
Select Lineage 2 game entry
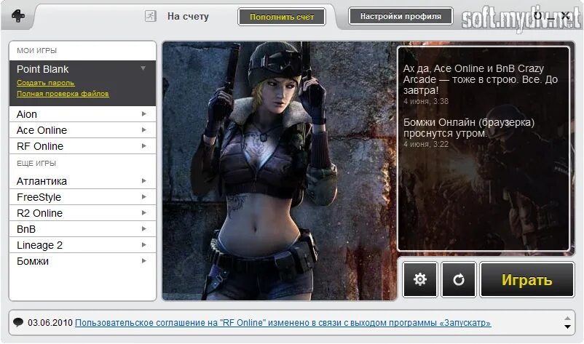(x=82, y=245)
